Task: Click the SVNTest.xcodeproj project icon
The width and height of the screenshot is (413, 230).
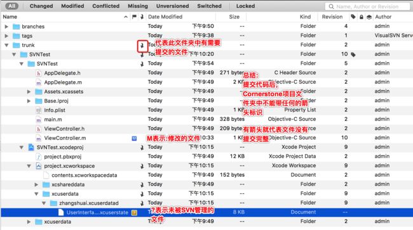Action: click(x=31, y=147)
